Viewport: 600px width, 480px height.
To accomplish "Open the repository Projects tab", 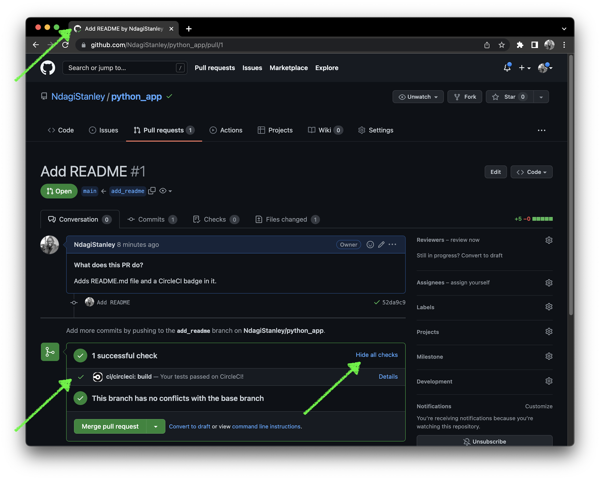I will [275, 130].
